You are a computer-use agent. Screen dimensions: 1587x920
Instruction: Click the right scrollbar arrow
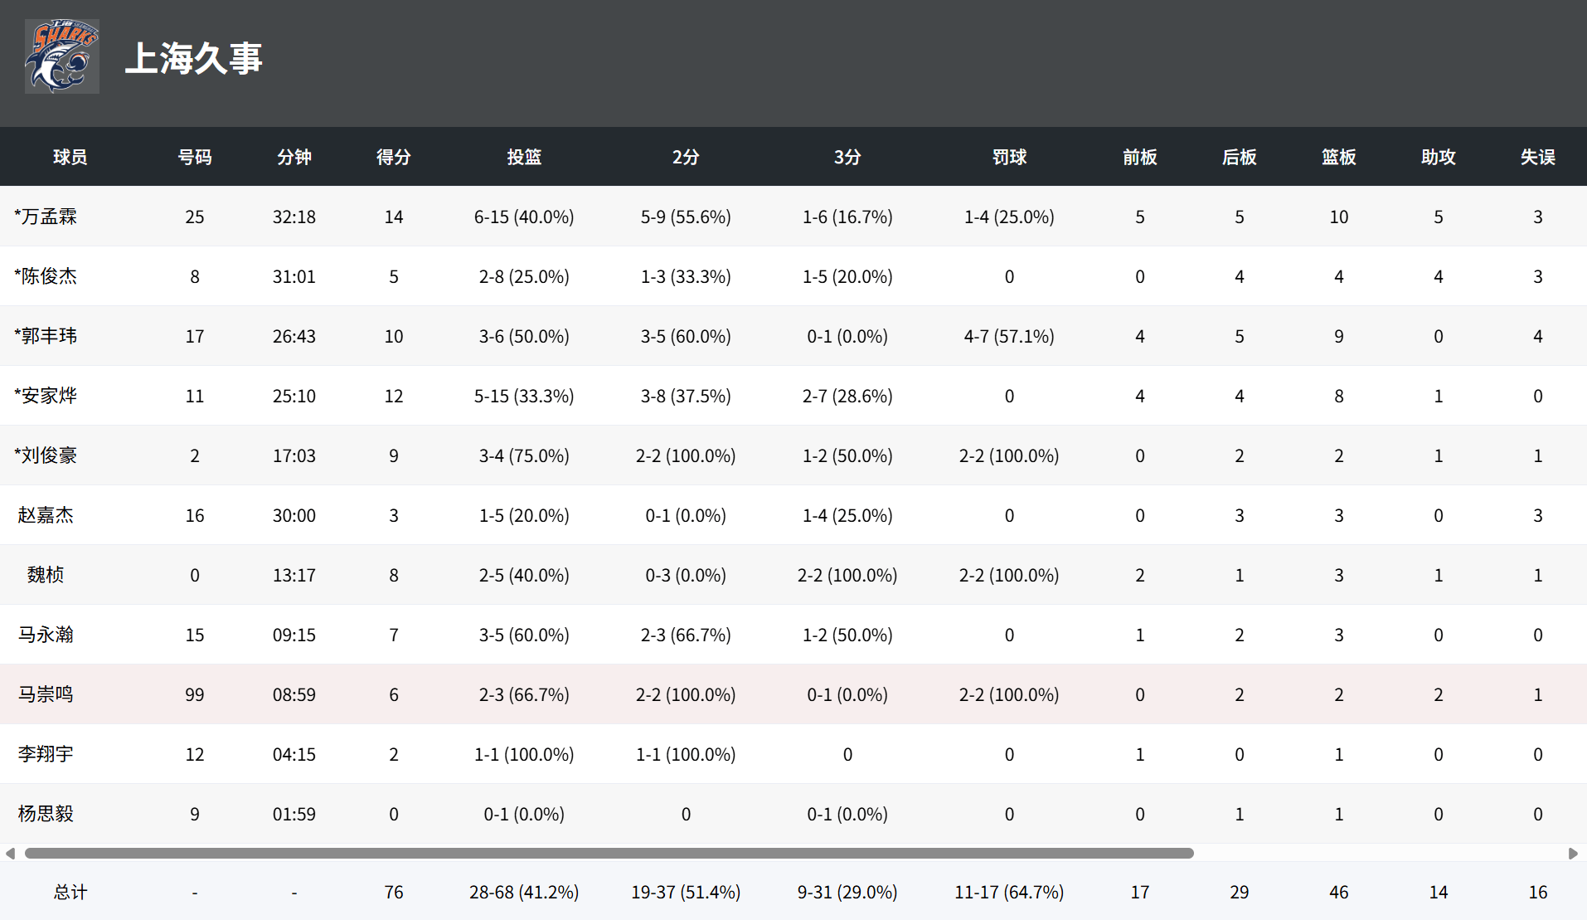[1573, 854]
